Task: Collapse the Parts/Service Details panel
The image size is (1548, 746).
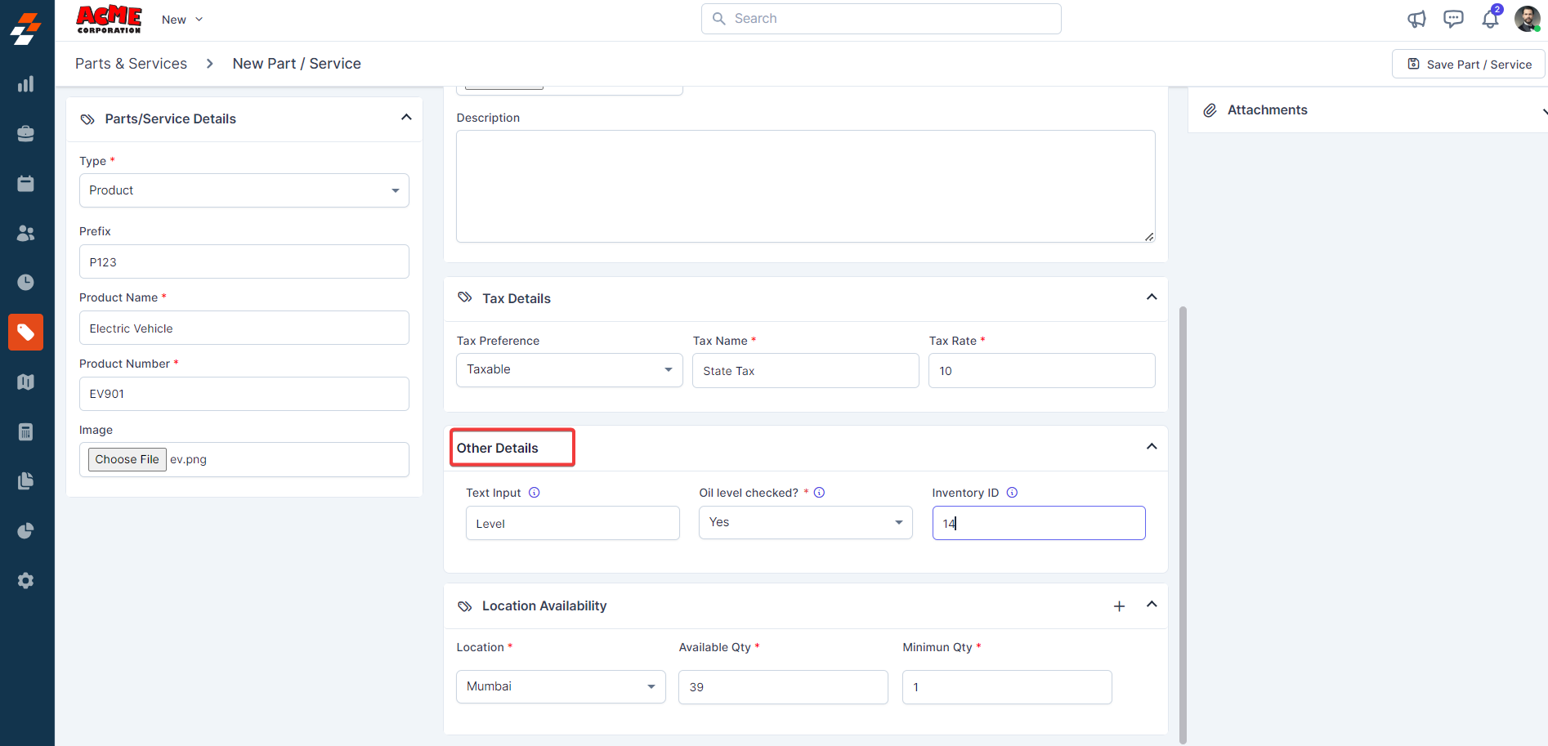Action: point(406,118)
